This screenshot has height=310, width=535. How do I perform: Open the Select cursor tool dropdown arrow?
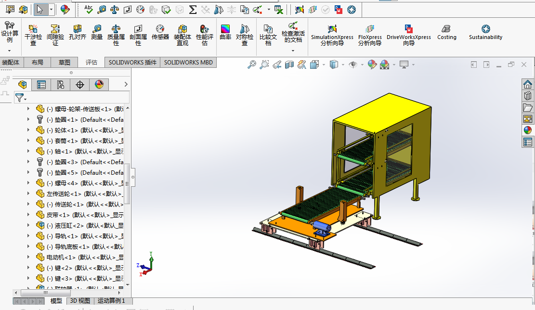pyautogui.click(x=51, y=10)
